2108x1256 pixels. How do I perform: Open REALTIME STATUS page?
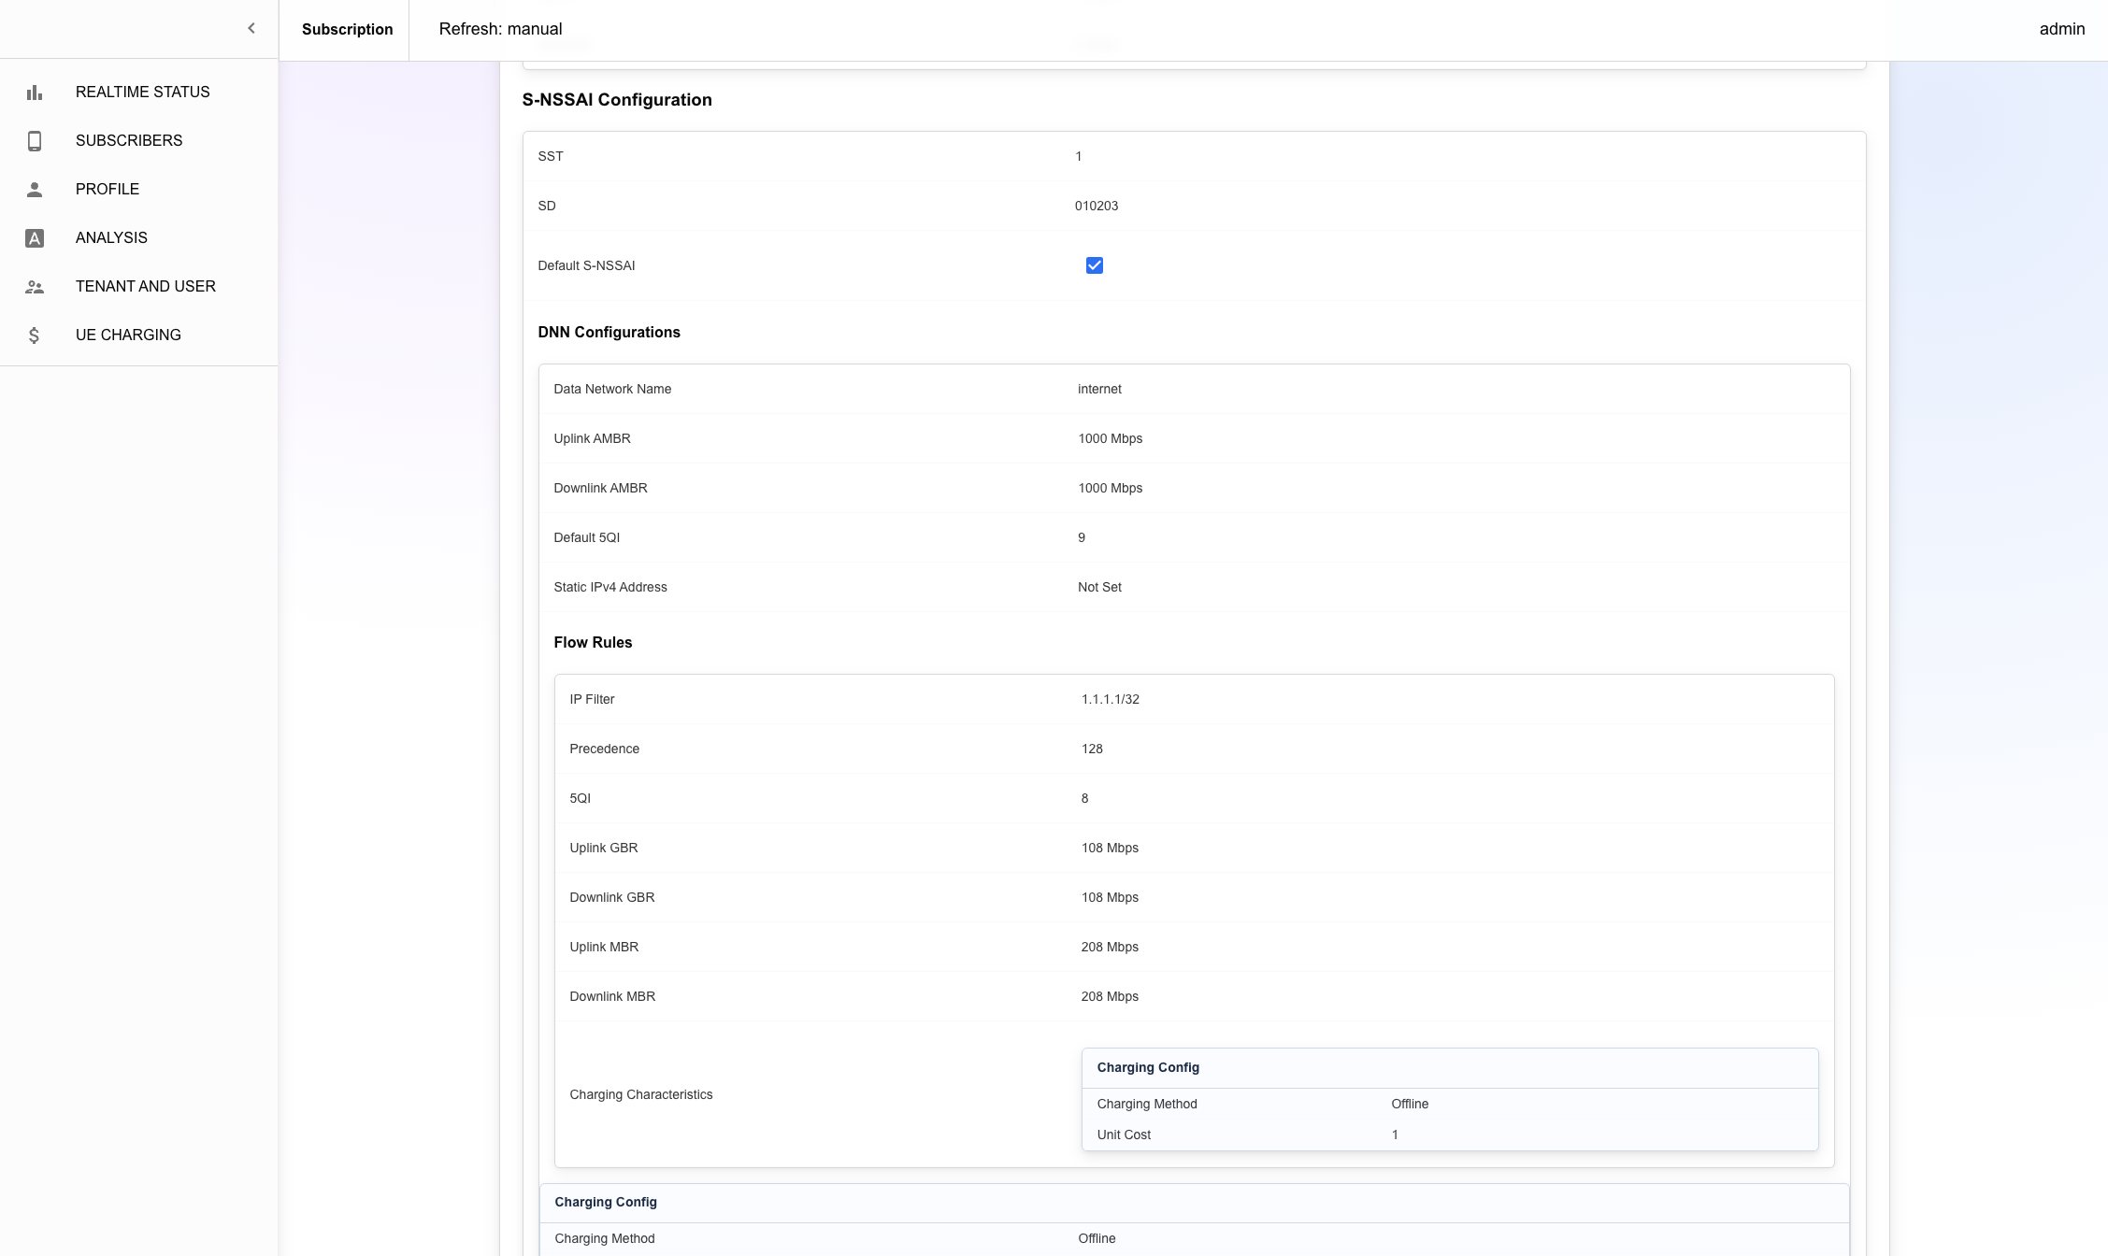(x=142, y=92)
